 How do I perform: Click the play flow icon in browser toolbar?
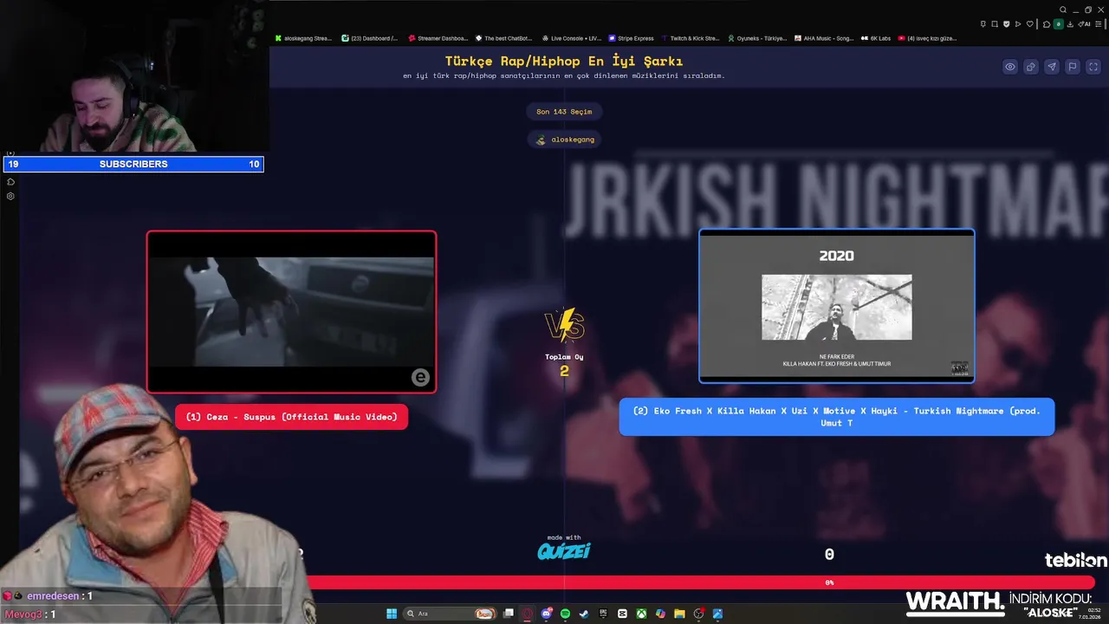(x=1018, y=23)
